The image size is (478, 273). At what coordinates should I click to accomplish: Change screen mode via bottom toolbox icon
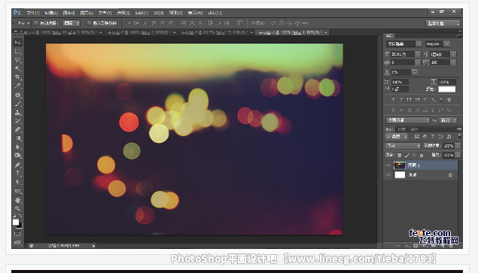(17, 242)
